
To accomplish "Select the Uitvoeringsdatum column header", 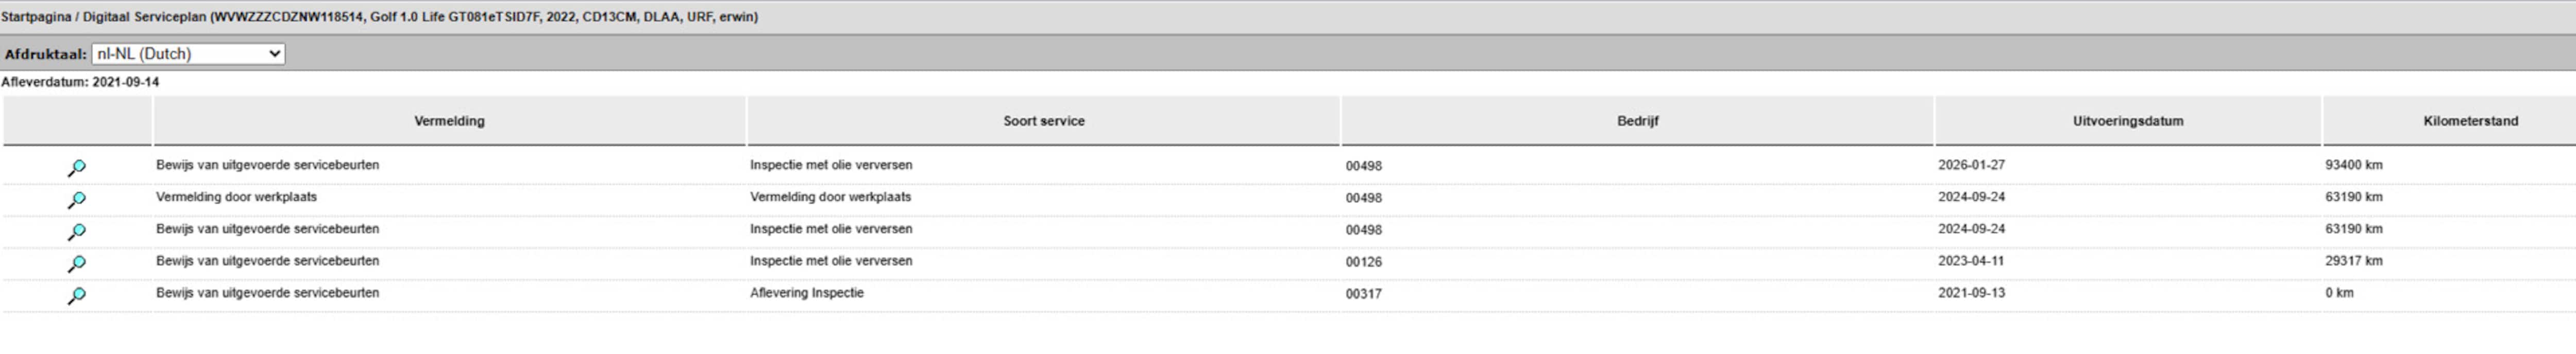I will [x=2128, y=121].
